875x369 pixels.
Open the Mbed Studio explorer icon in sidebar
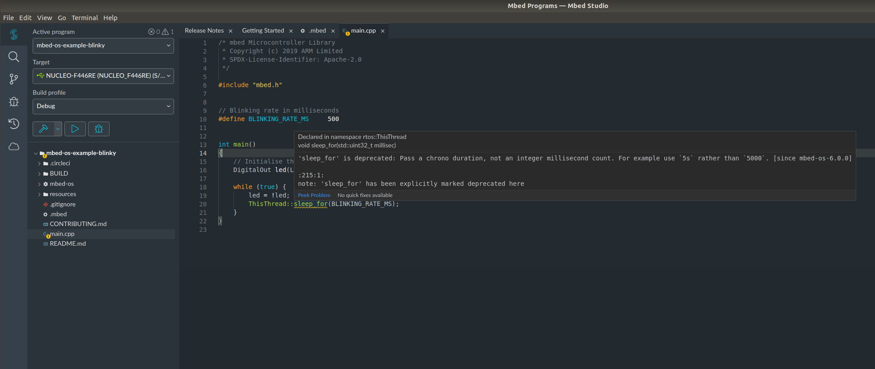[x=14, y=34]
